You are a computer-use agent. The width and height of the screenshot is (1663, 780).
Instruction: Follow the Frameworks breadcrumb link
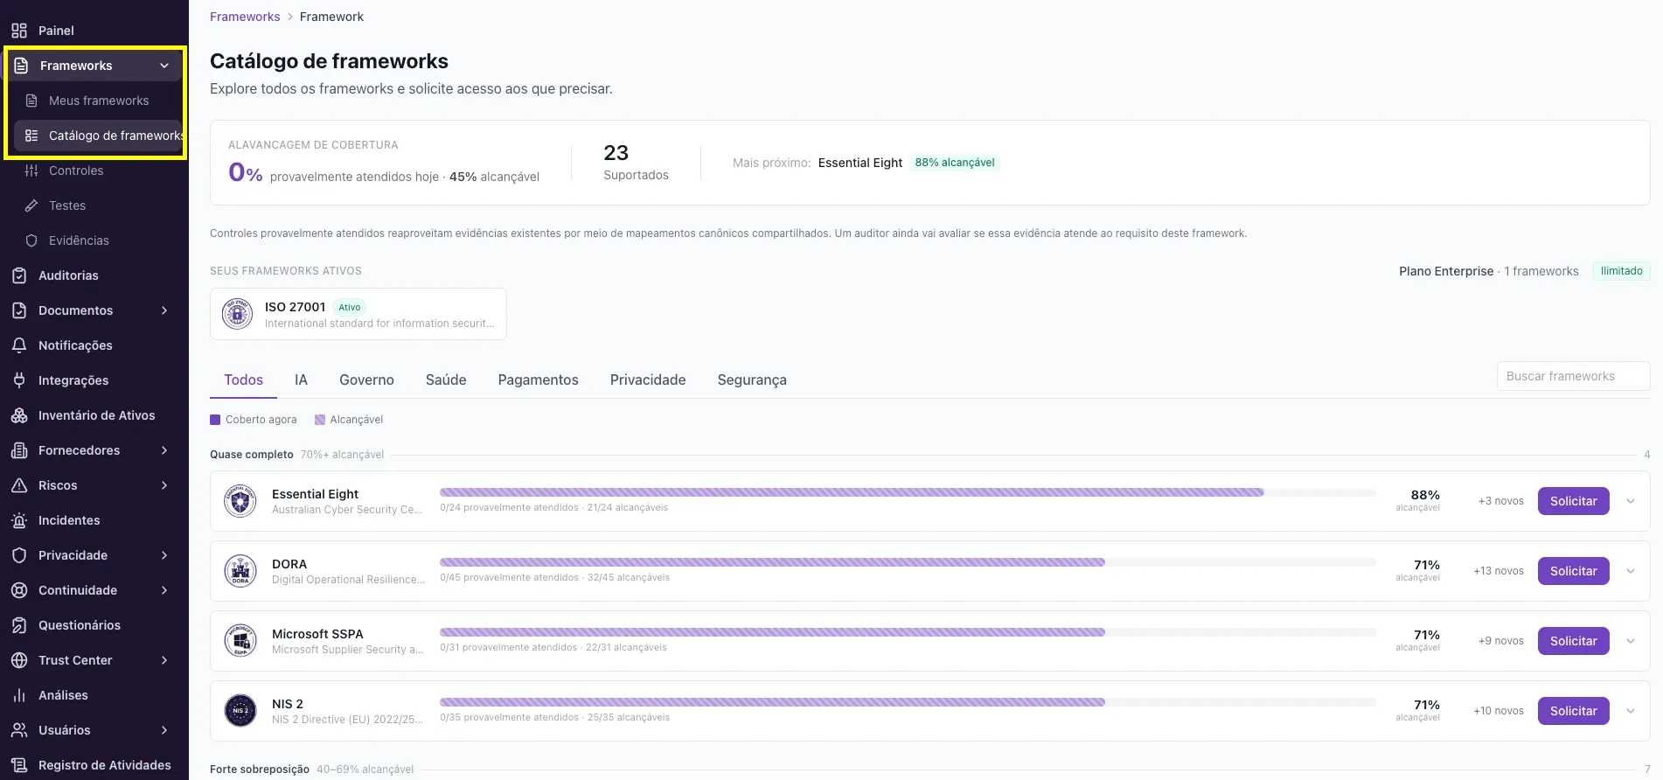(x=245, y=17)
